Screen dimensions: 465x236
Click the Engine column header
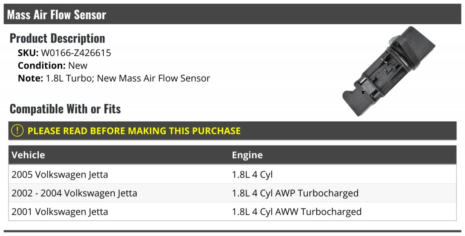(x=247, y=156)
